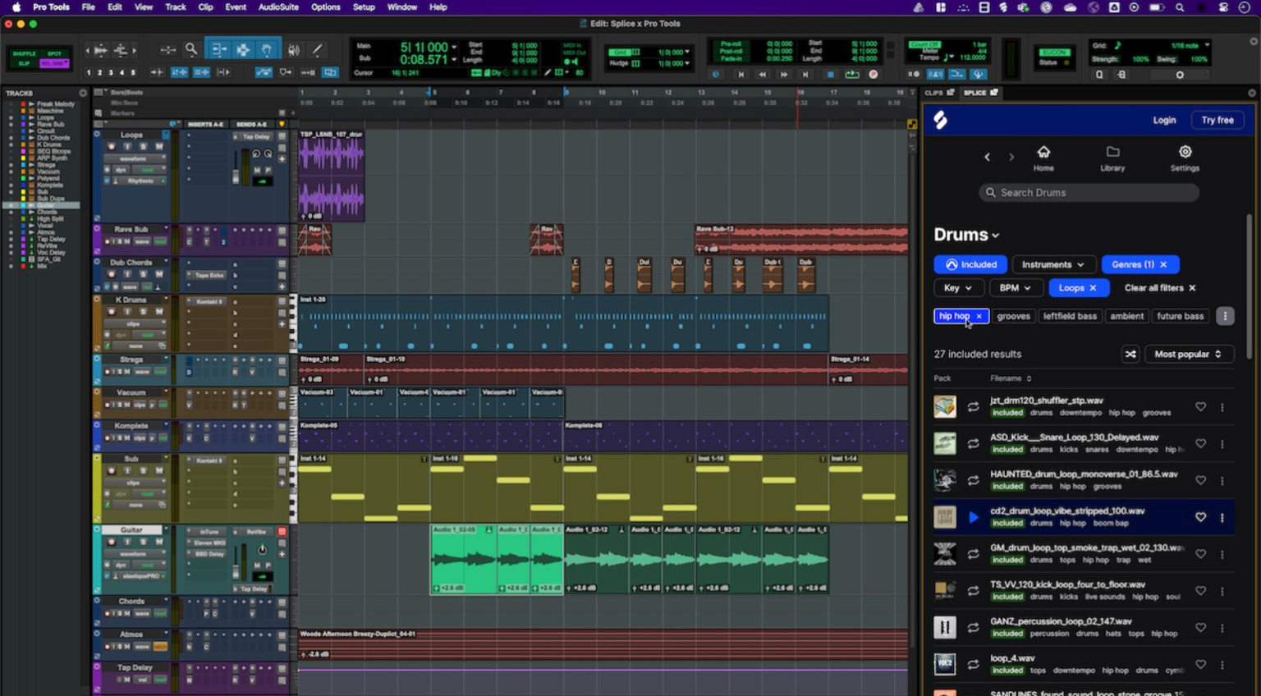Remove the hip hop genre filter
The width and height of the screenshot is (1261, 696).
[x=978, y=316]
